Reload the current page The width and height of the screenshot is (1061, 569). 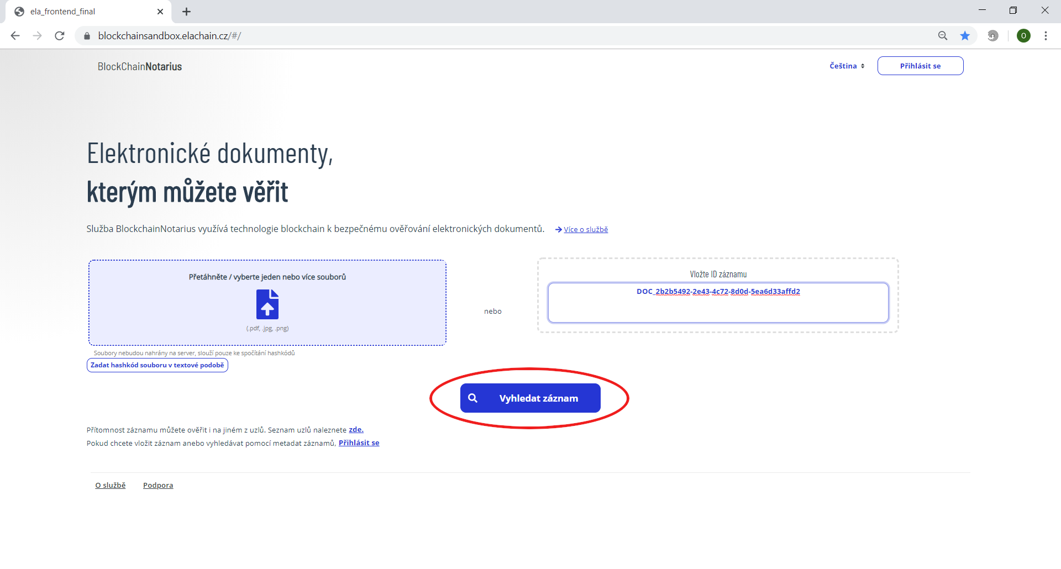[60, 36]
